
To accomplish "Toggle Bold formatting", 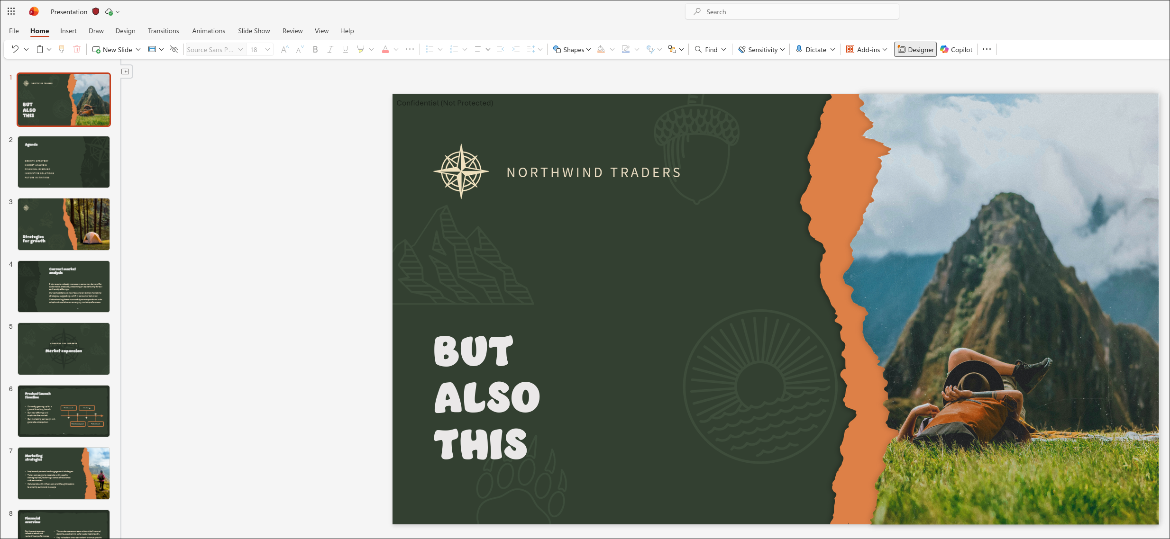I will 315,49.
